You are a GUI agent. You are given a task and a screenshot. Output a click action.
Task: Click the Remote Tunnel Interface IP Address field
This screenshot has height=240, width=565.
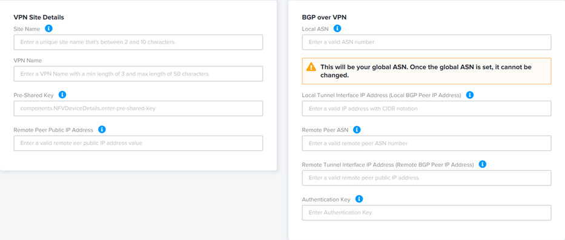pos(427,178)
